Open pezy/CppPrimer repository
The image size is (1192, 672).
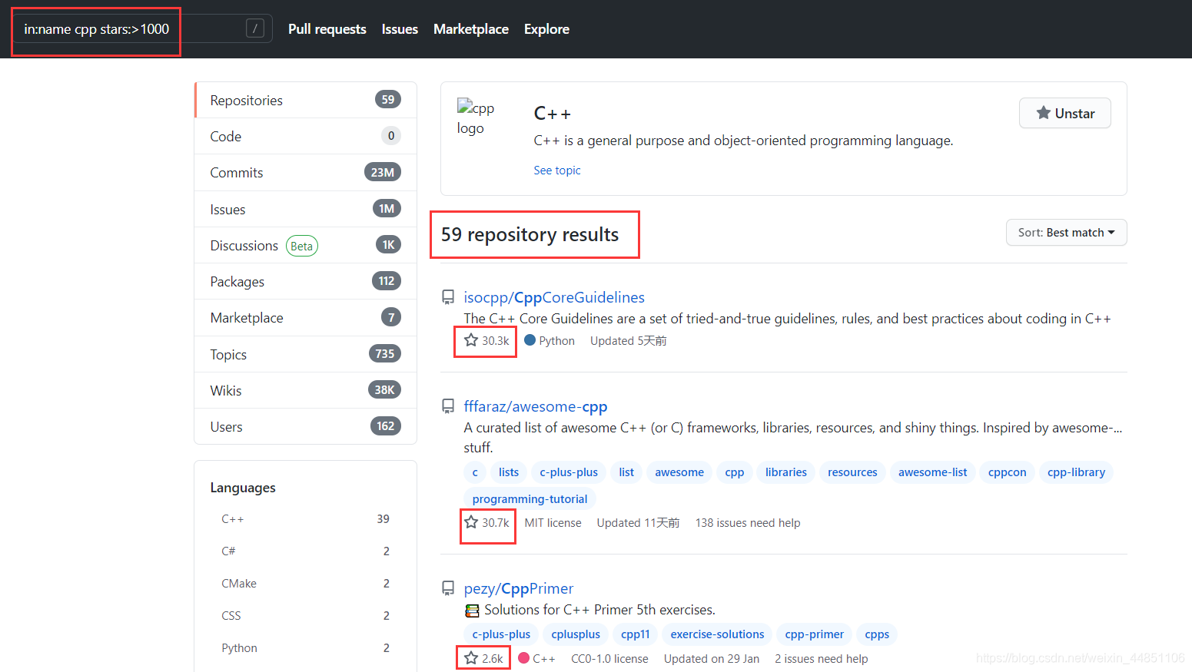click(519, 588)
